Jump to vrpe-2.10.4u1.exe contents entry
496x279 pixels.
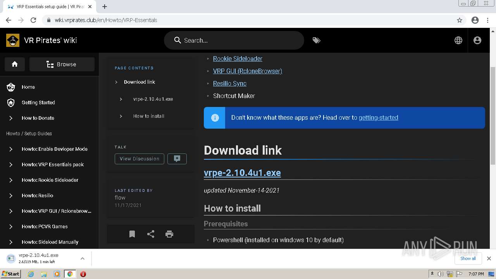(153, 99)
